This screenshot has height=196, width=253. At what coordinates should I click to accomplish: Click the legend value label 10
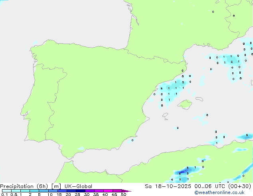coord(50,195)
